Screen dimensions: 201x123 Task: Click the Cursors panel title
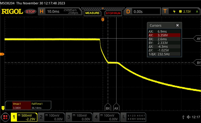[x=155, y=25]
